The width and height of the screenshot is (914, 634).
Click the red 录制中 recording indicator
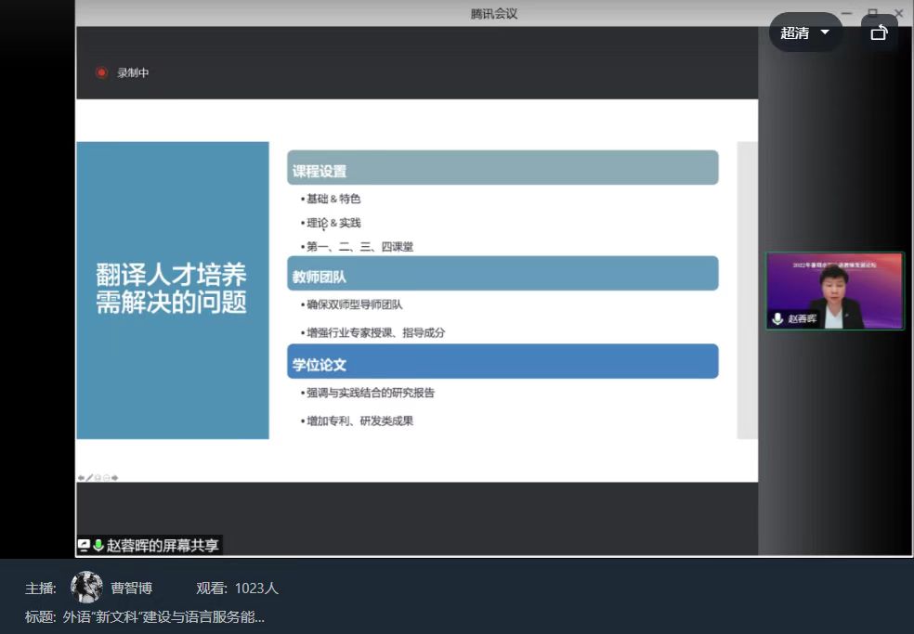101,72
